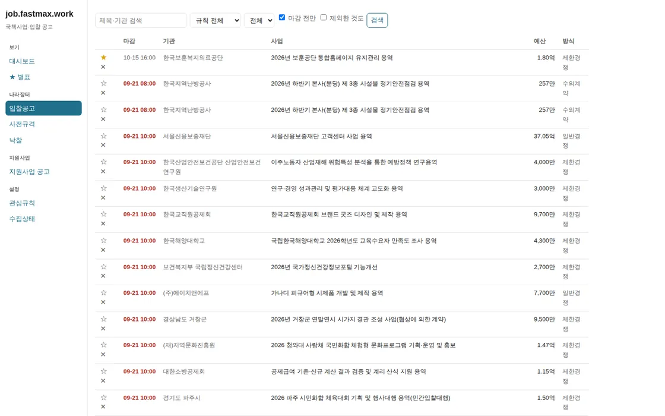The image size is (665, 416).
Task: Open 공제급여 기존·신규 계산 결과 검증 용역
Action: pyautogui.click(x=348, y=371)
